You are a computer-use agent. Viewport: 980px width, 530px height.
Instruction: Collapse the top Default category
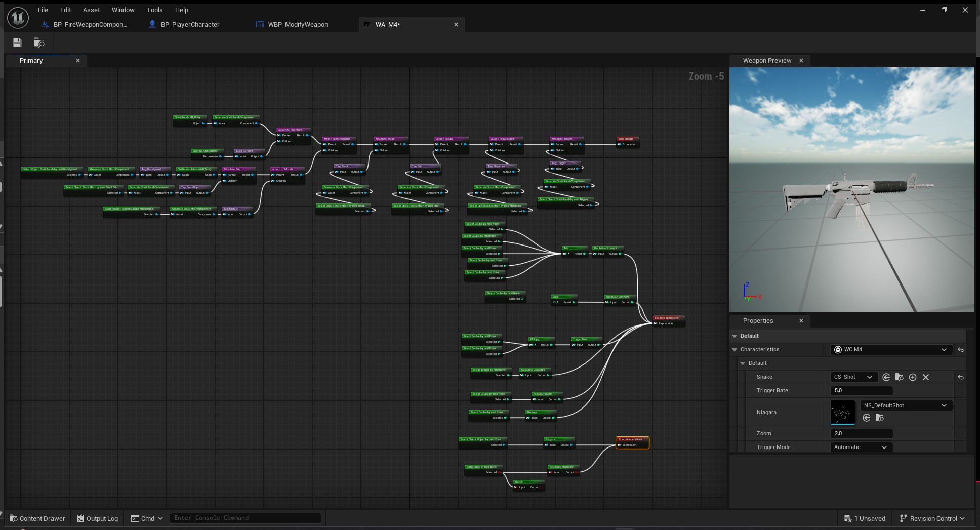(734, 336)
